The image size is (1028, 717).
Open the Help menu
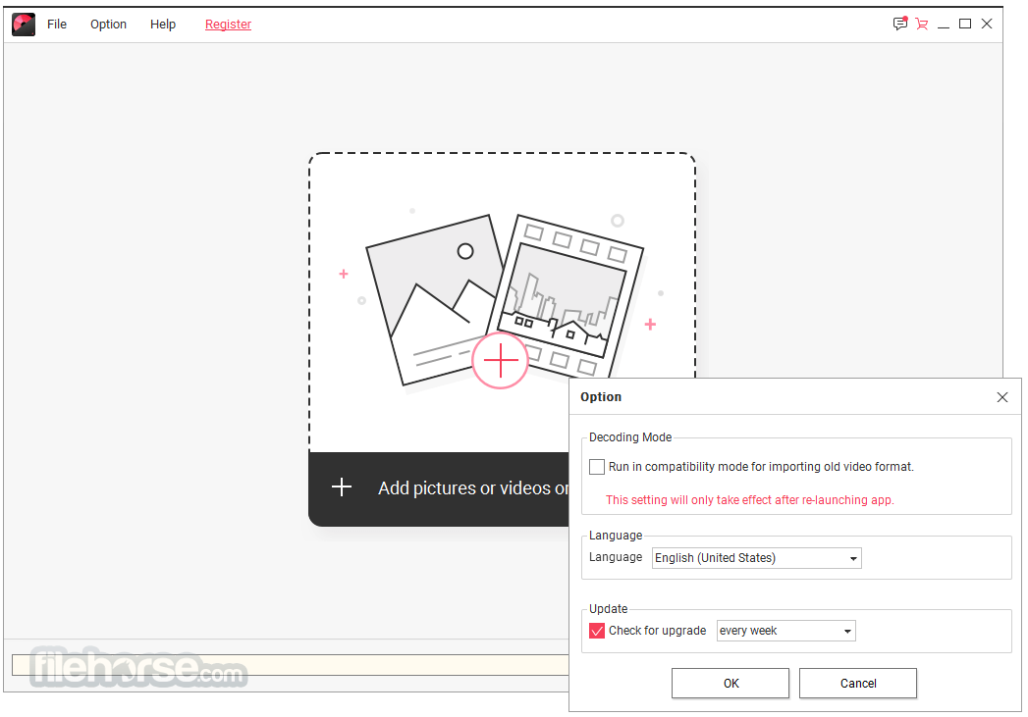[163, 25]
